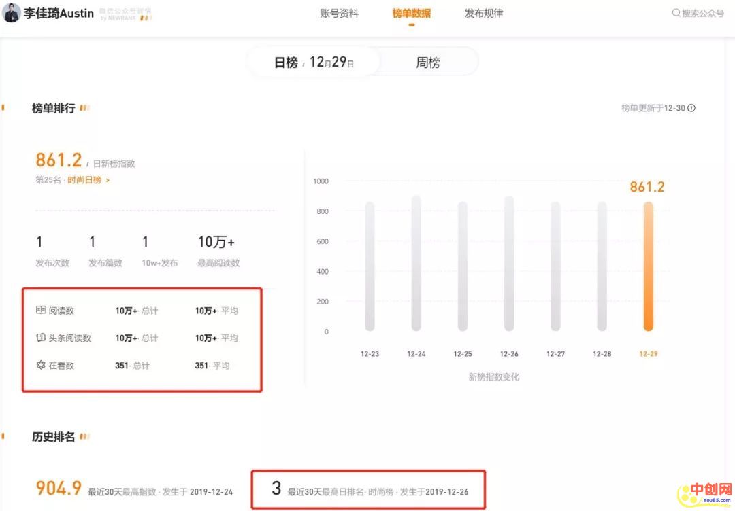Image resolution: width=735 pixels, height=511 pixels.
Task: Click the search magnifier icon
Action: click(x=676, y=13)
